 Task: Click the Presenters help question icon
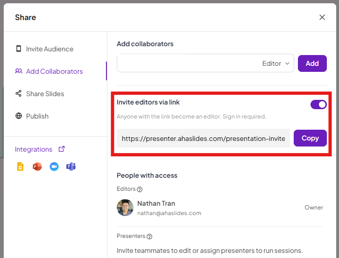click(149, 237)
